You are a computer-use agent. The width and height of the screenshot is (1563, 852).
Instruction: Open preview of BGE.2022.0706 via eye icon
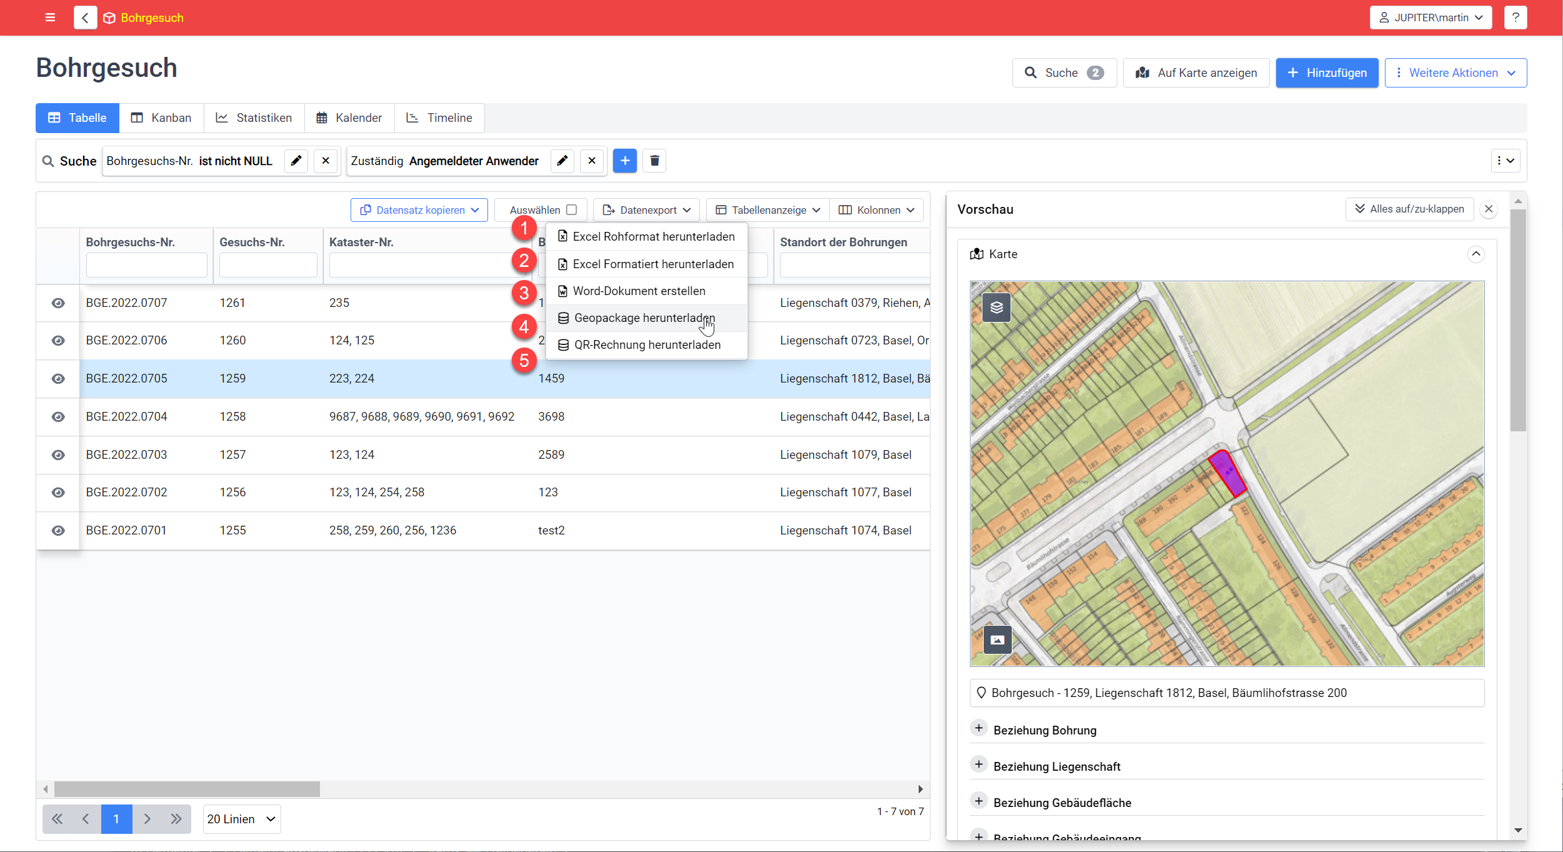pos(58,341)
